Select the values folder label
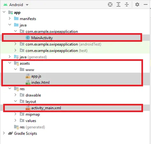This screenshot has width=151, height=144. pyautogui.click(x=31, y=121)
